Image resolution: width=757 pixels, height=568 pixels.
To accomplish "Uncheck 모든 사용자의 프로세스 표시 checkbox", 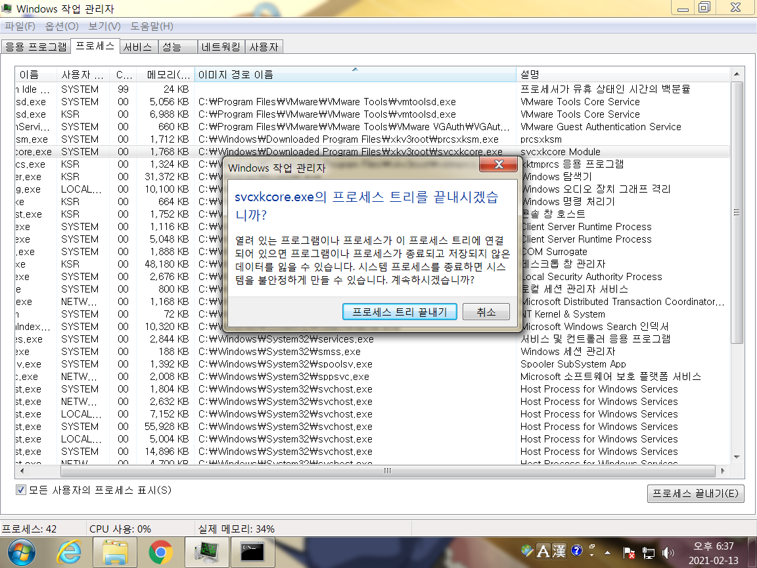I will (x=21, y=490).
